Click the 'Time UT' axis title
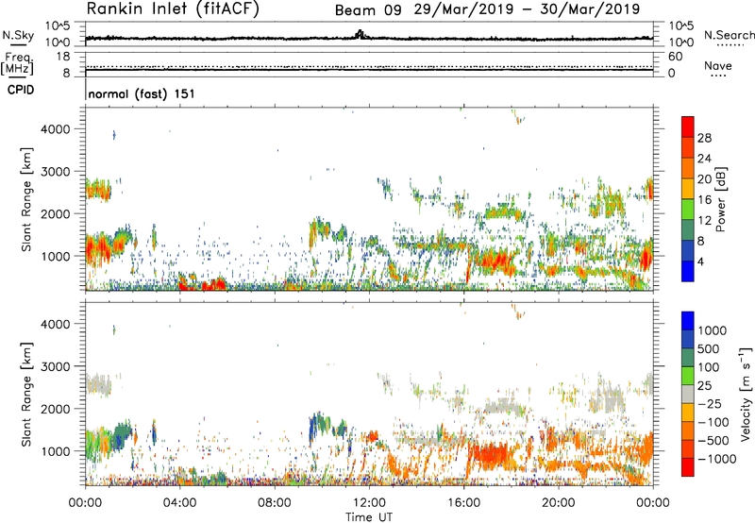Viewport: 755px width, 523px height. [369, 517]
